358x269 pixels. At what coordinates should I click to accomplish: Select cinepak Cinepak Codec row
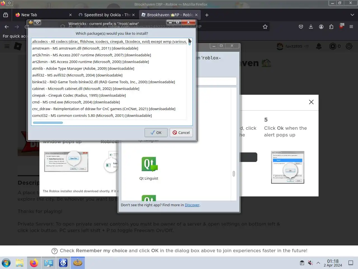tap(109, 95)
